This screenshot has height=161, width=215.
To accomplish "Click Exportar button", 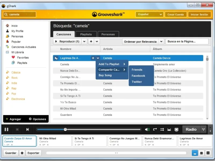I will 33,153.
